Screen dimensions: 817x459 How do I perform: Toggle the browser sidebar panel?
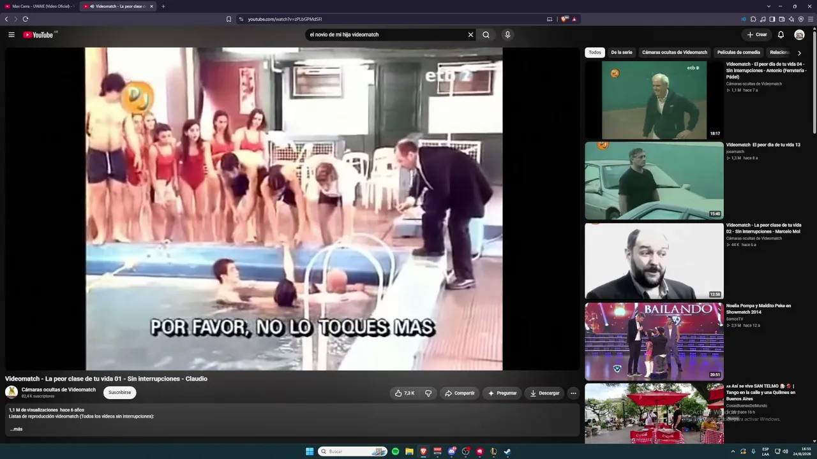(x=772, y=19)
